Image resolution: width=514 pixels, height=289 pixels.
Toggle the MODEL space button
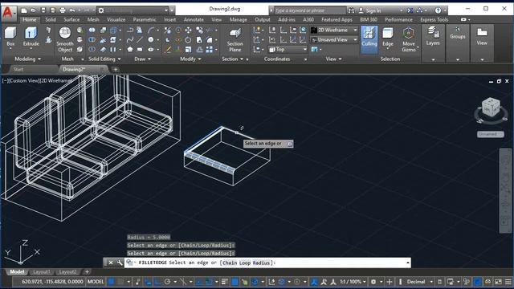tap(96, 282)
